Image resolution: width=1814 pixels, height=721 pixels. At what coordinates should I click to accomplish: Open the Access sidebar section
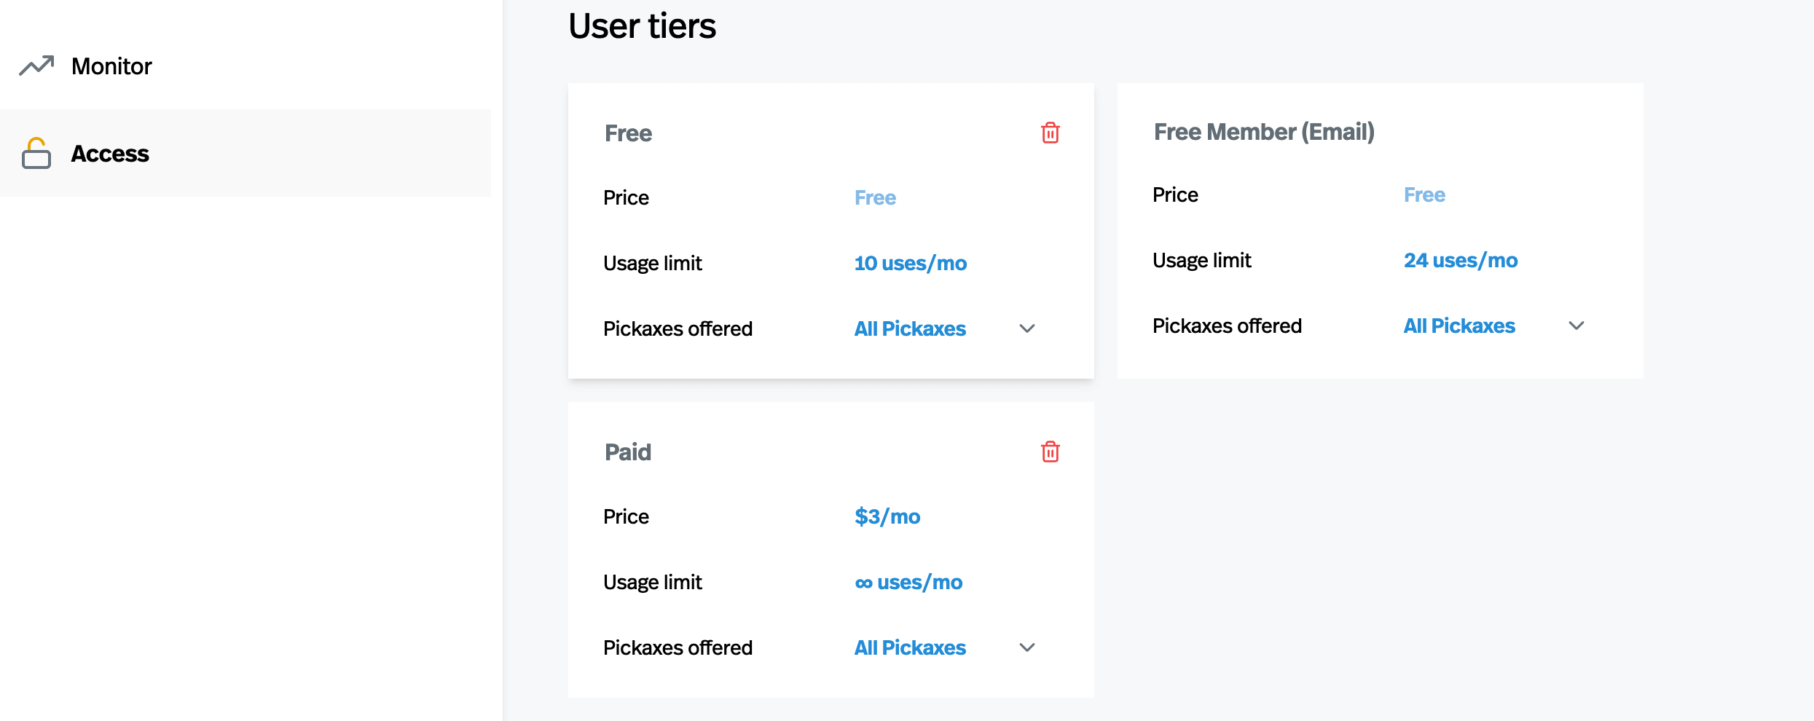[110, 154]
